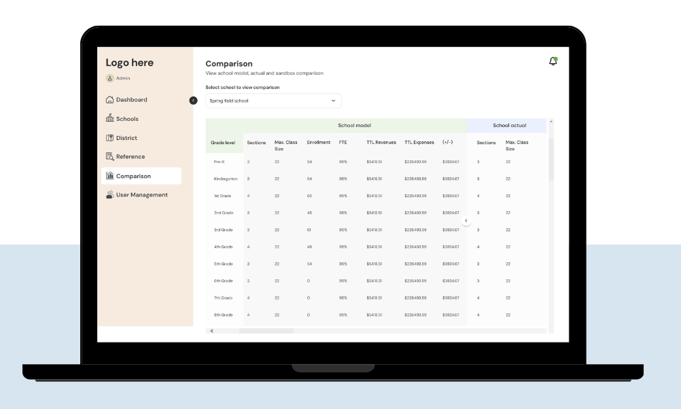This screenshot has width=681, height=409.
Task: Click the scroll-left arrow under the table
Action: click(211, 331)
